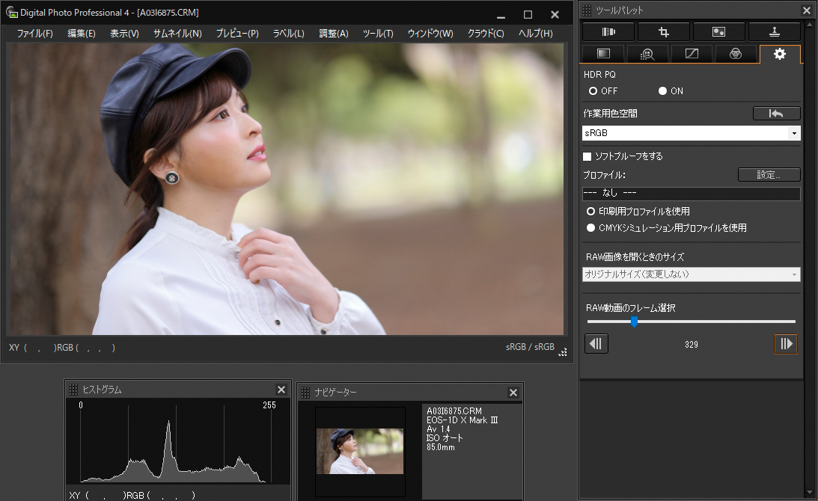Step back to previous RAW movie frame

click(596, 344)
